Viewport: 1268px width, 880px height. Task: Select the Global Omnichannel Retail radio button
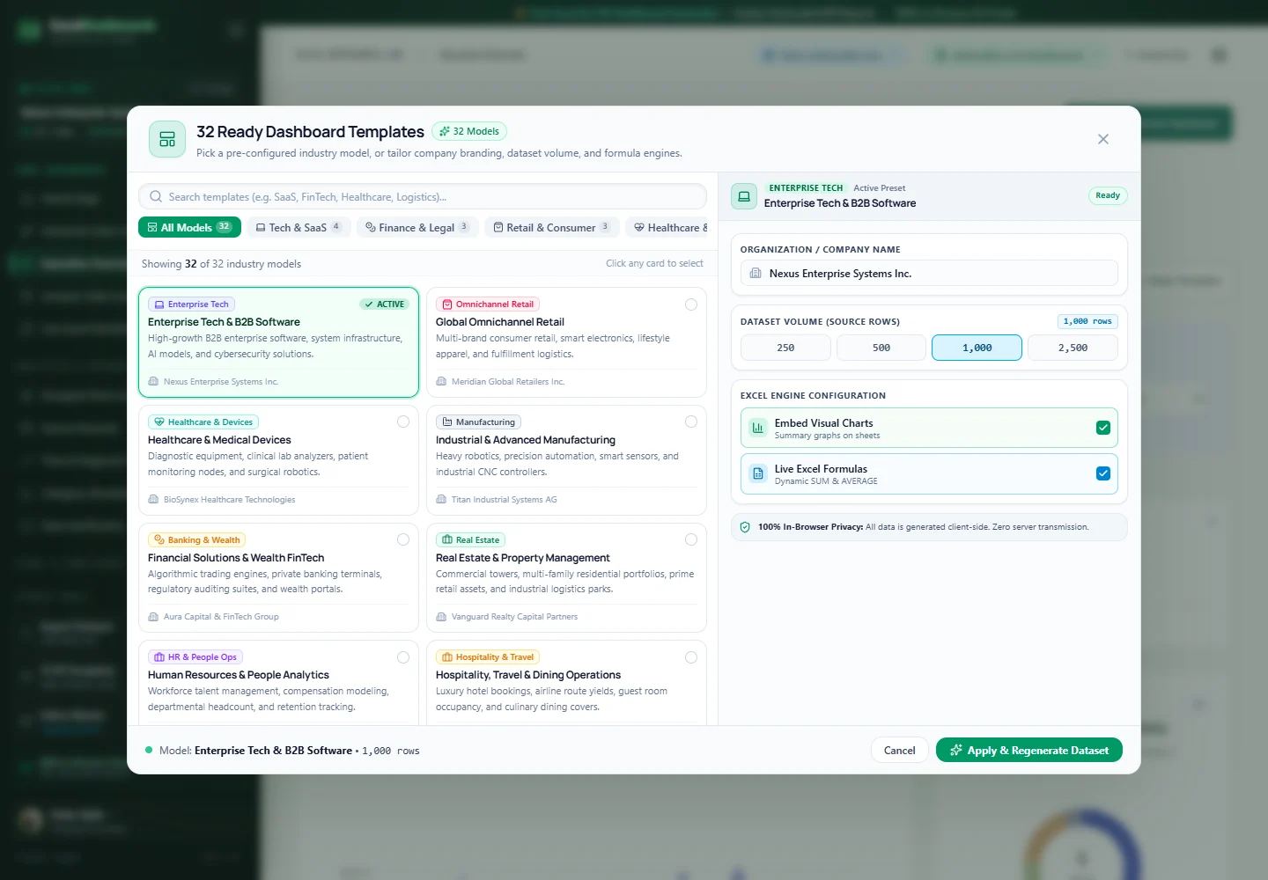point(691,304)
